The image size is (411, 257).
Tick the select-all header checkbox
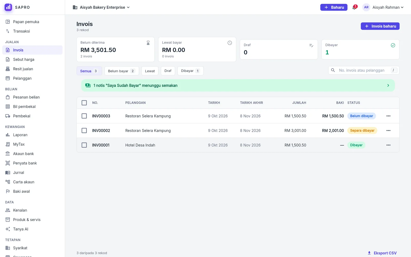(x=84, y=103)
